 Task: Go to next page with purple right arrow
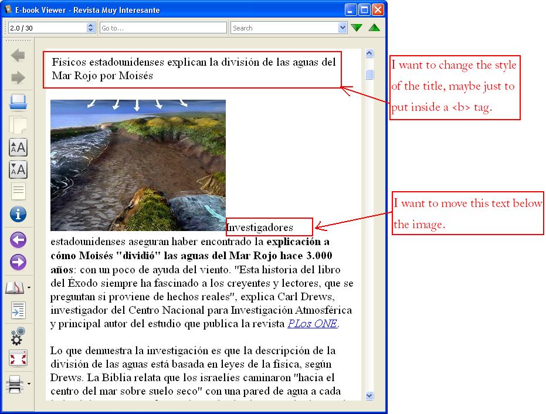pyautogui.click(x=18, y=262)
